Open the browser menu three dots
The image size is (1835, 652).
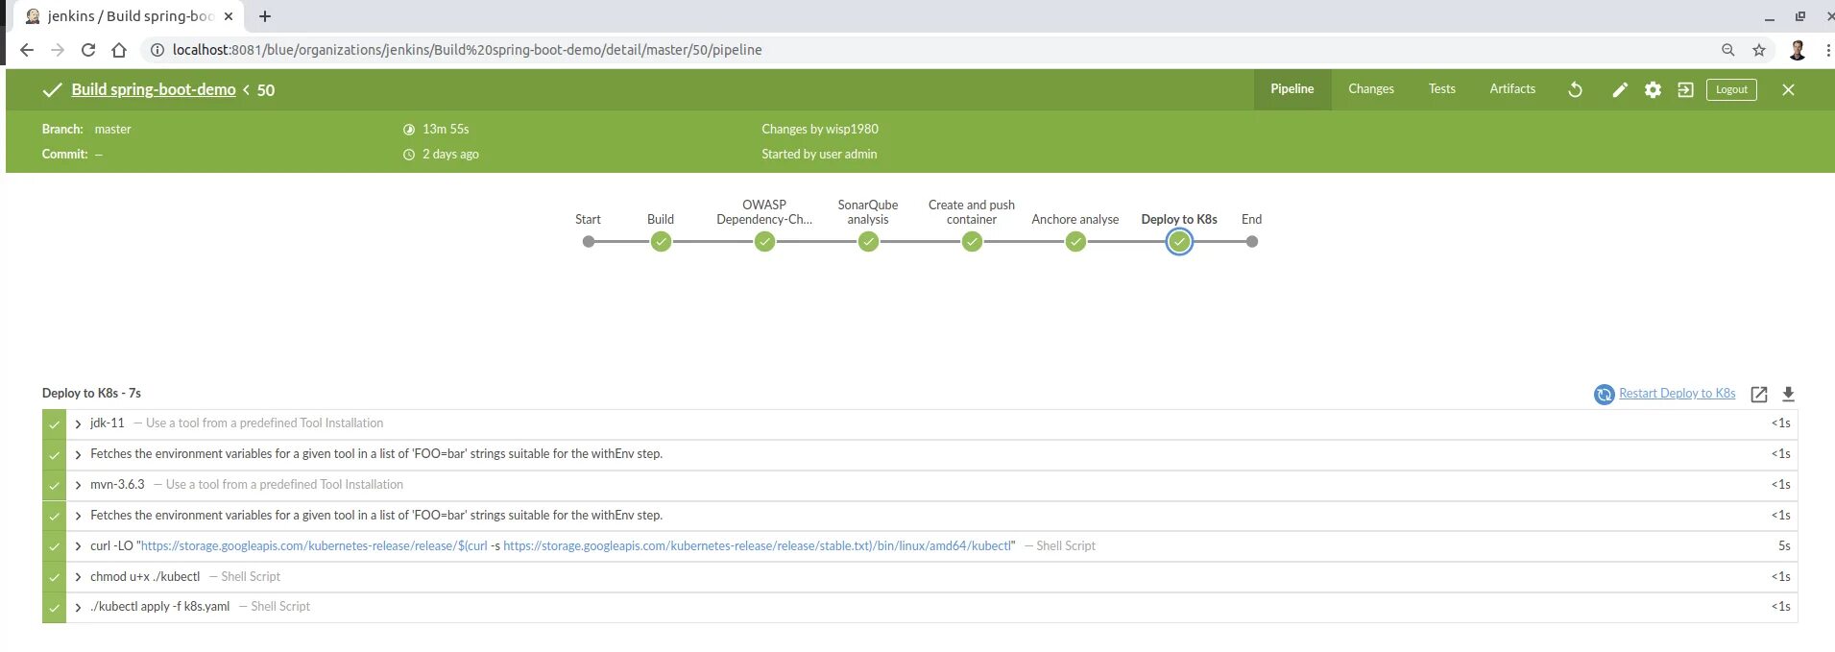point(1828,50)
